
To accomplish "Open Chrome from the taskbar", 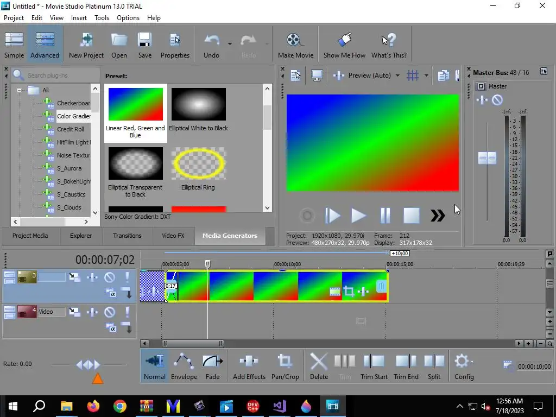I will click(120, 406).
